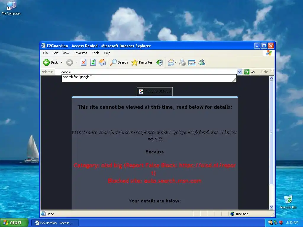
Task: Click 'Your details are below' text
Action: tap(155, 201)
